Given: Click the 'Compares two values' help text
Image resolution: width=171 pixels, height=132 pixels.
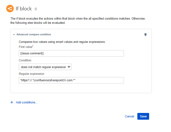Looking at the screenshot, I should 62,42.
